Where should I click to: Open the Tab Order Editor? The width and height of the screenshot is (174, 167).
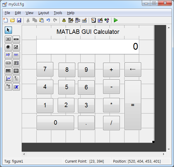point(78,20)
